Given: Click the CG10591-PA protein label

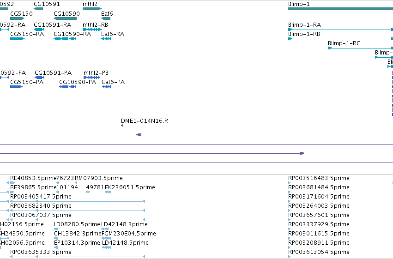Looking at the screenshot, I should (53, 73).
